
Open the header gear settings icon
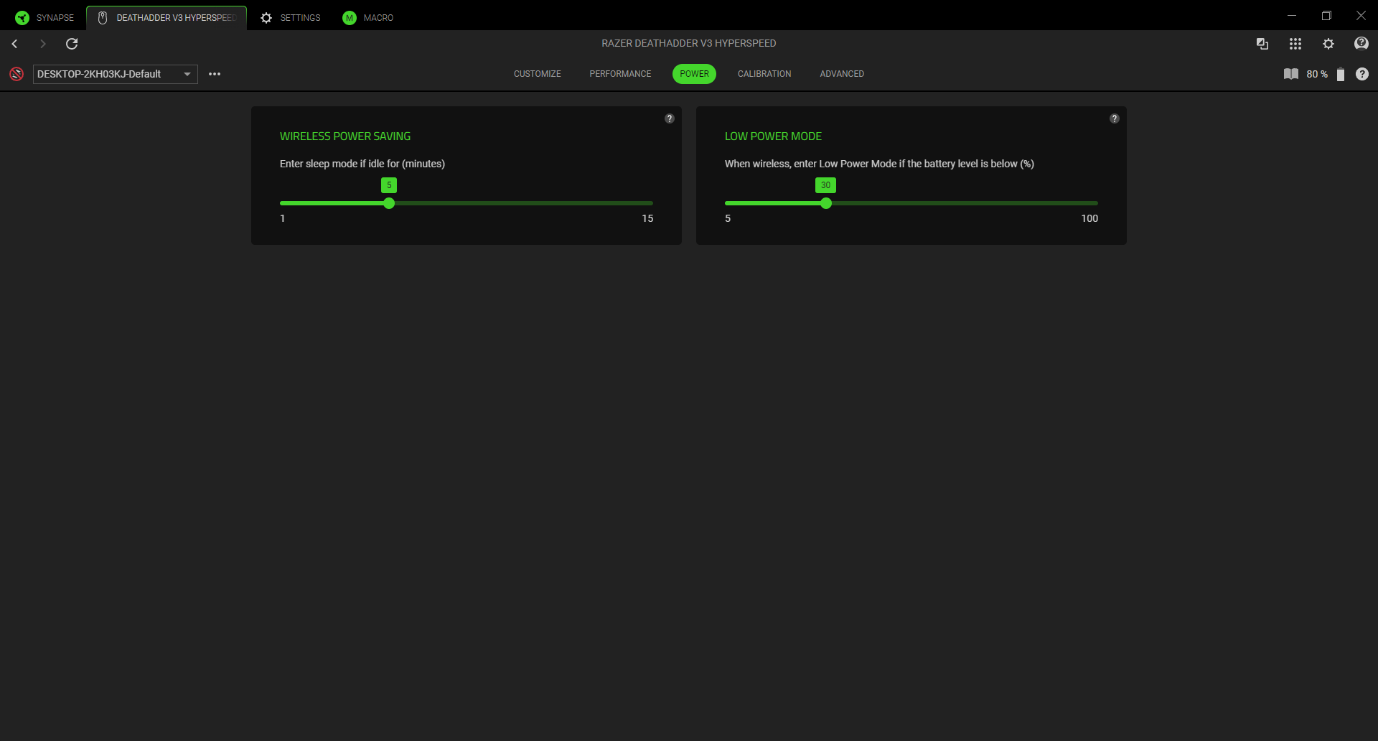(x=1328, y=44)
